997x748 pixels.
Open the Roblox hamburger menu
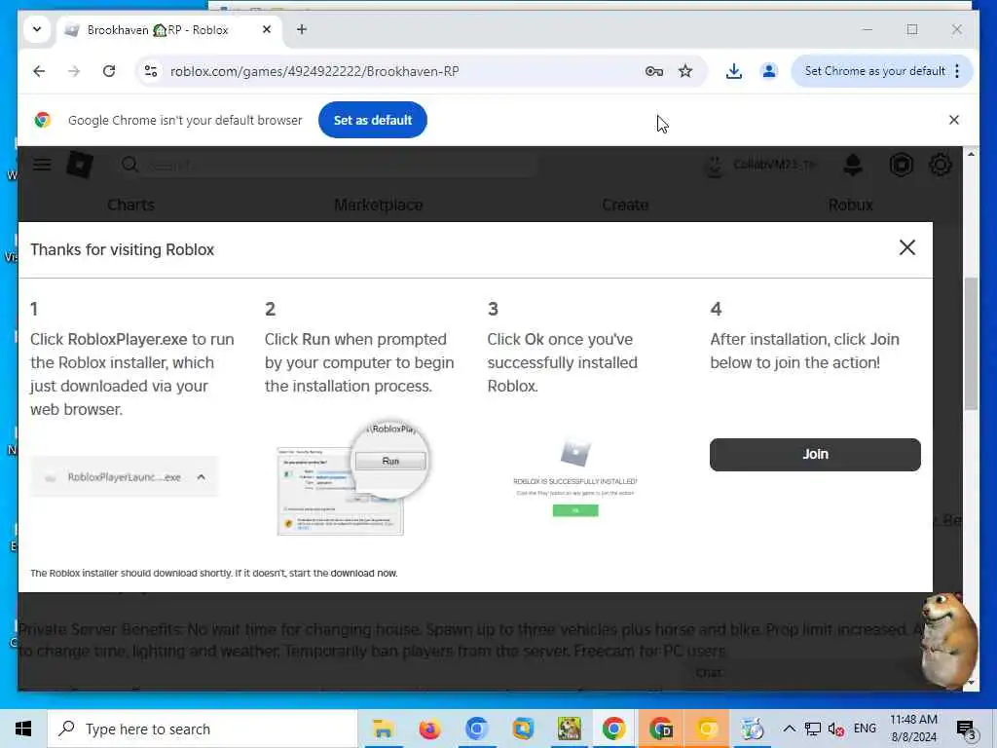tap(42, 165)
